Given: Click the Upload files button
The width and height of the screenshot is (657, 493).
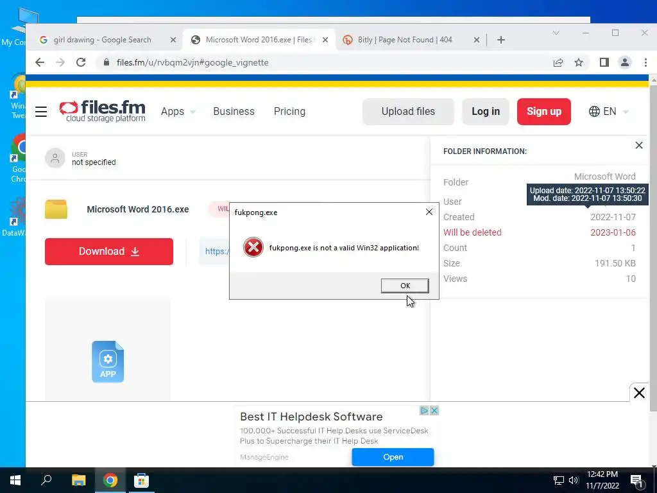Looking at the screenshot, I should [x=408, y=112].
